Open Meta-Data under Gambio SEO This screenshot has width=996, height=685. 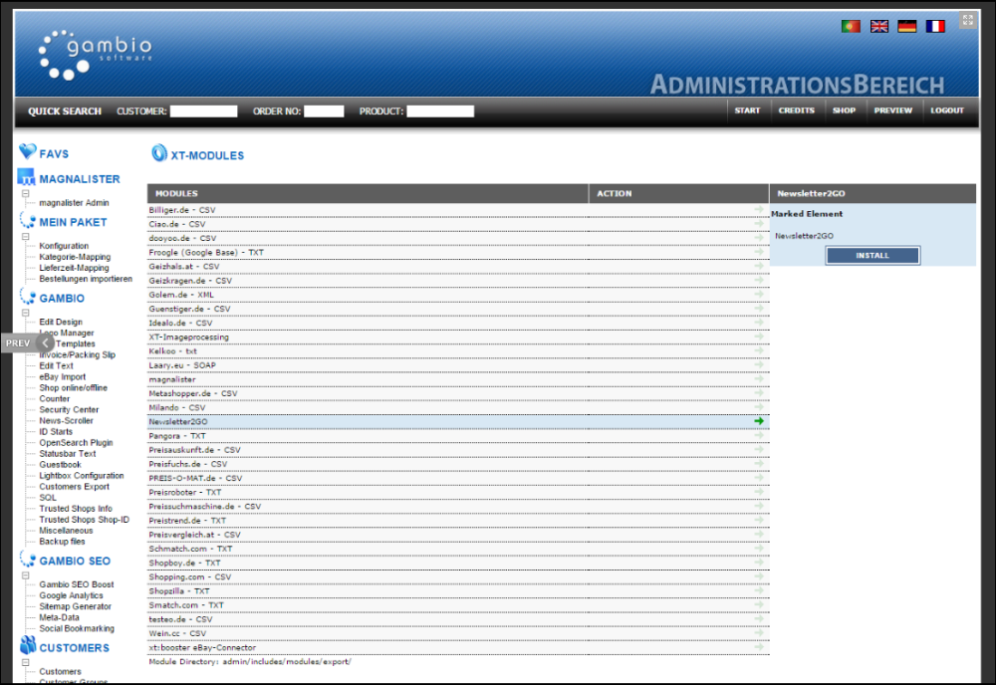coord(59,617)
